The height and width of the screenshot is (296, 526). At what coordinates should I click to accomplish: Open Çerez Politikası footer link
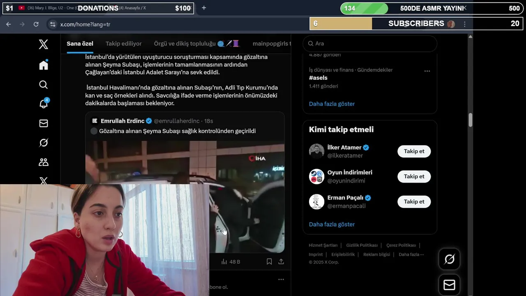[401, 245]
